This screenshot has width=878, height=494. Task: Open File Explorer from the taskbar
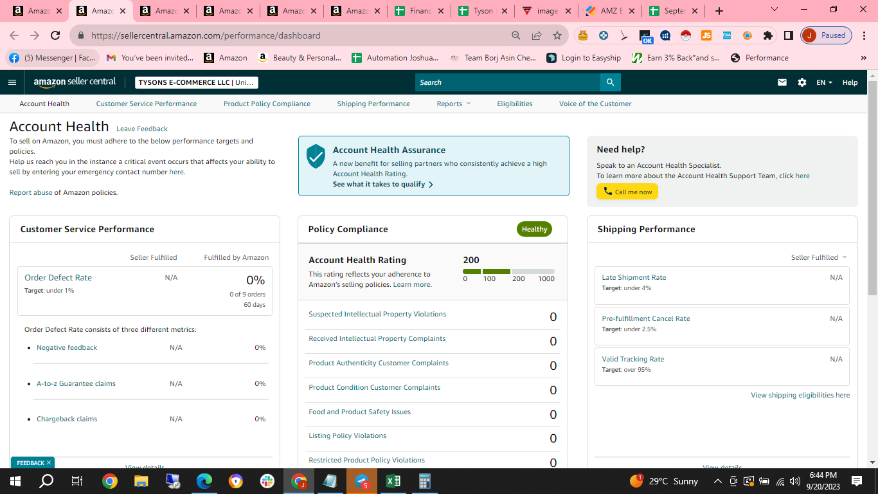[x=141, y=481]
